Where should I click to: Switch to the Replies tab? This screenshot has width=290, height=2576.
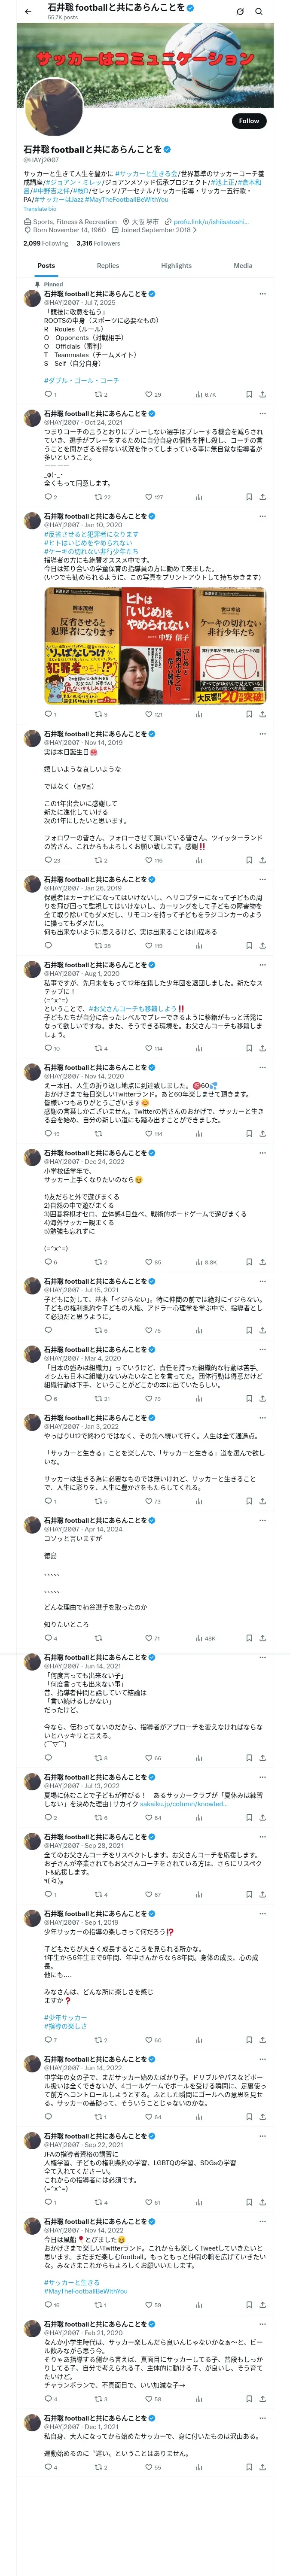[x=108, y=266]
